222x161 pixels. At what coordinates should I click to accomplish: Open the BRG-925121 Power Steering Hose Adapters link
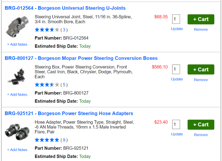(x=69, y=113)
